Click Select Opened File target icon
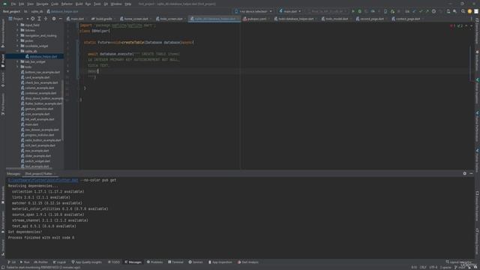 [33, 19]
